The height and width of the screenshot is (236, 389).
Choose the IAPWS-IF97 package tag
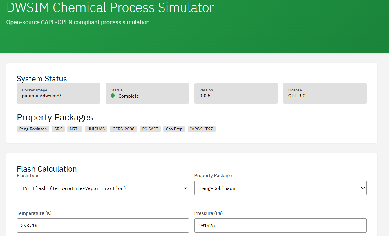click(x=201, y=129)
